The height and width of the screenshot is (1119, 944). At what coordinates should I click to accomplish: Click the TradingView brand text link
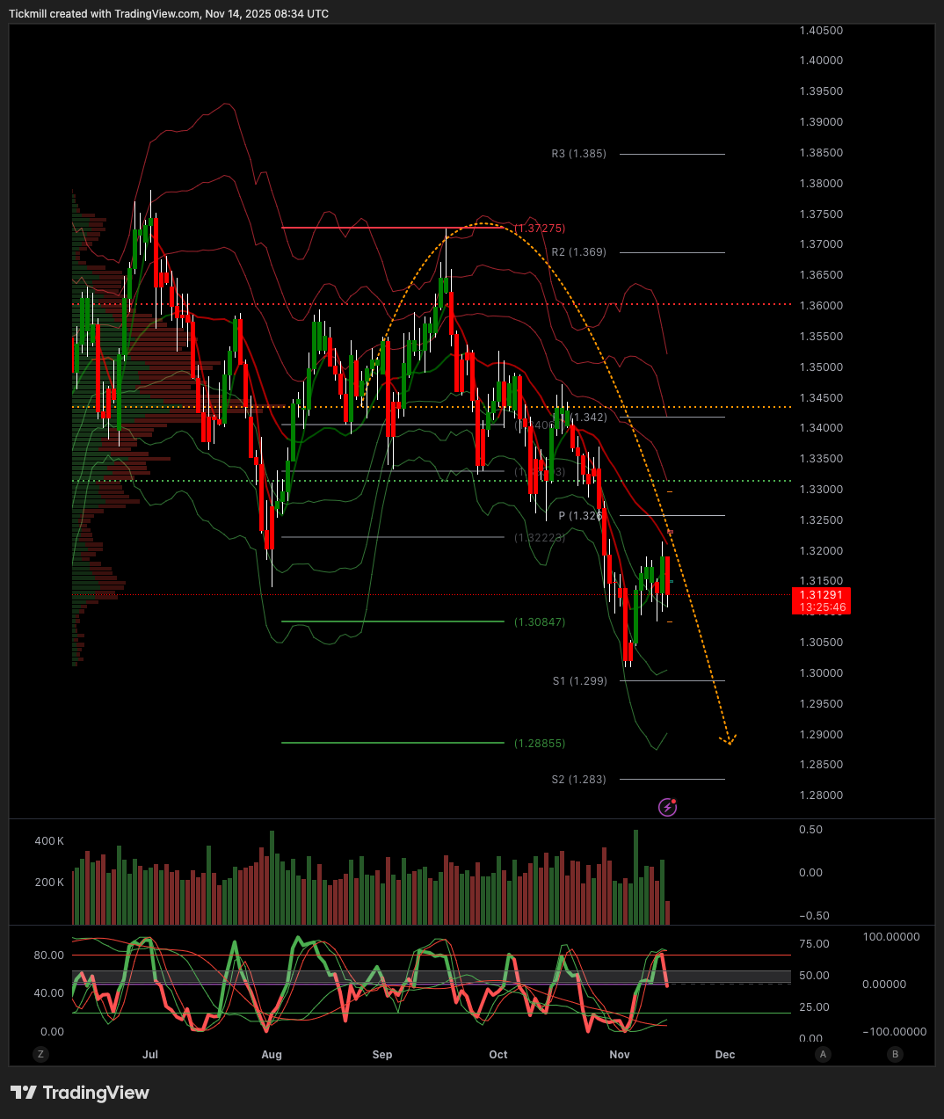pyautogui.click(x=96, y=1093)
